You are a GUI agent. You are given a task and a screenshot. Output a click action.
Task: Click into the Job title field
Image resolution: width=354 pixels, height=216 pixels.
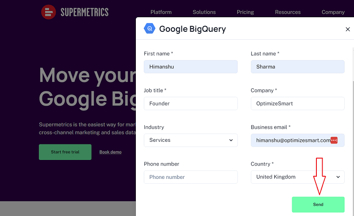click(x=191, y=103)
